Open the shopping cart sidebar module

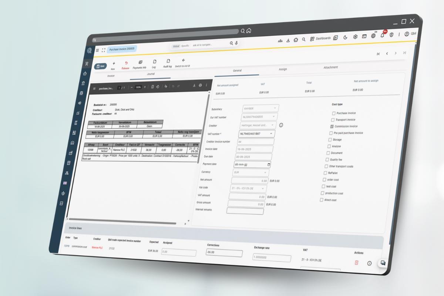[87, 63]
